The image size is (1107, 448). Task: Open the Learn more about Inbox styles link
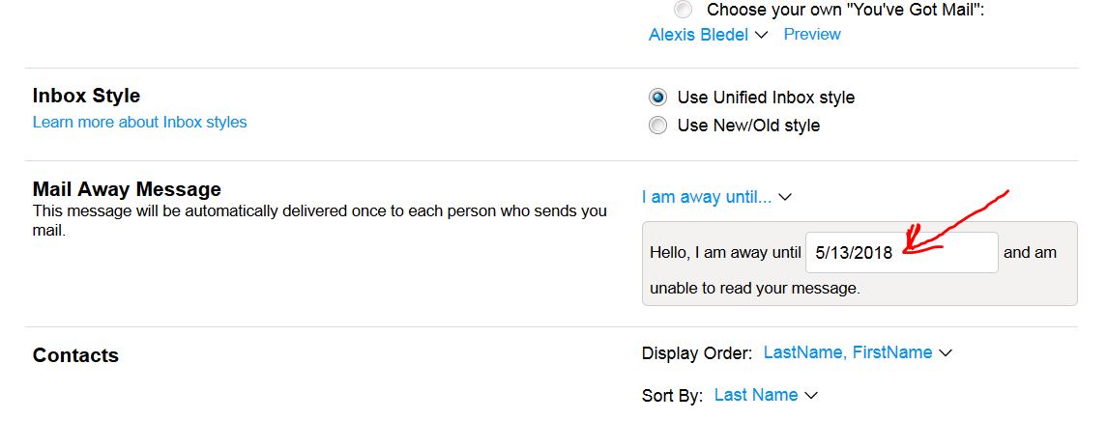click(x=140, y=122)
